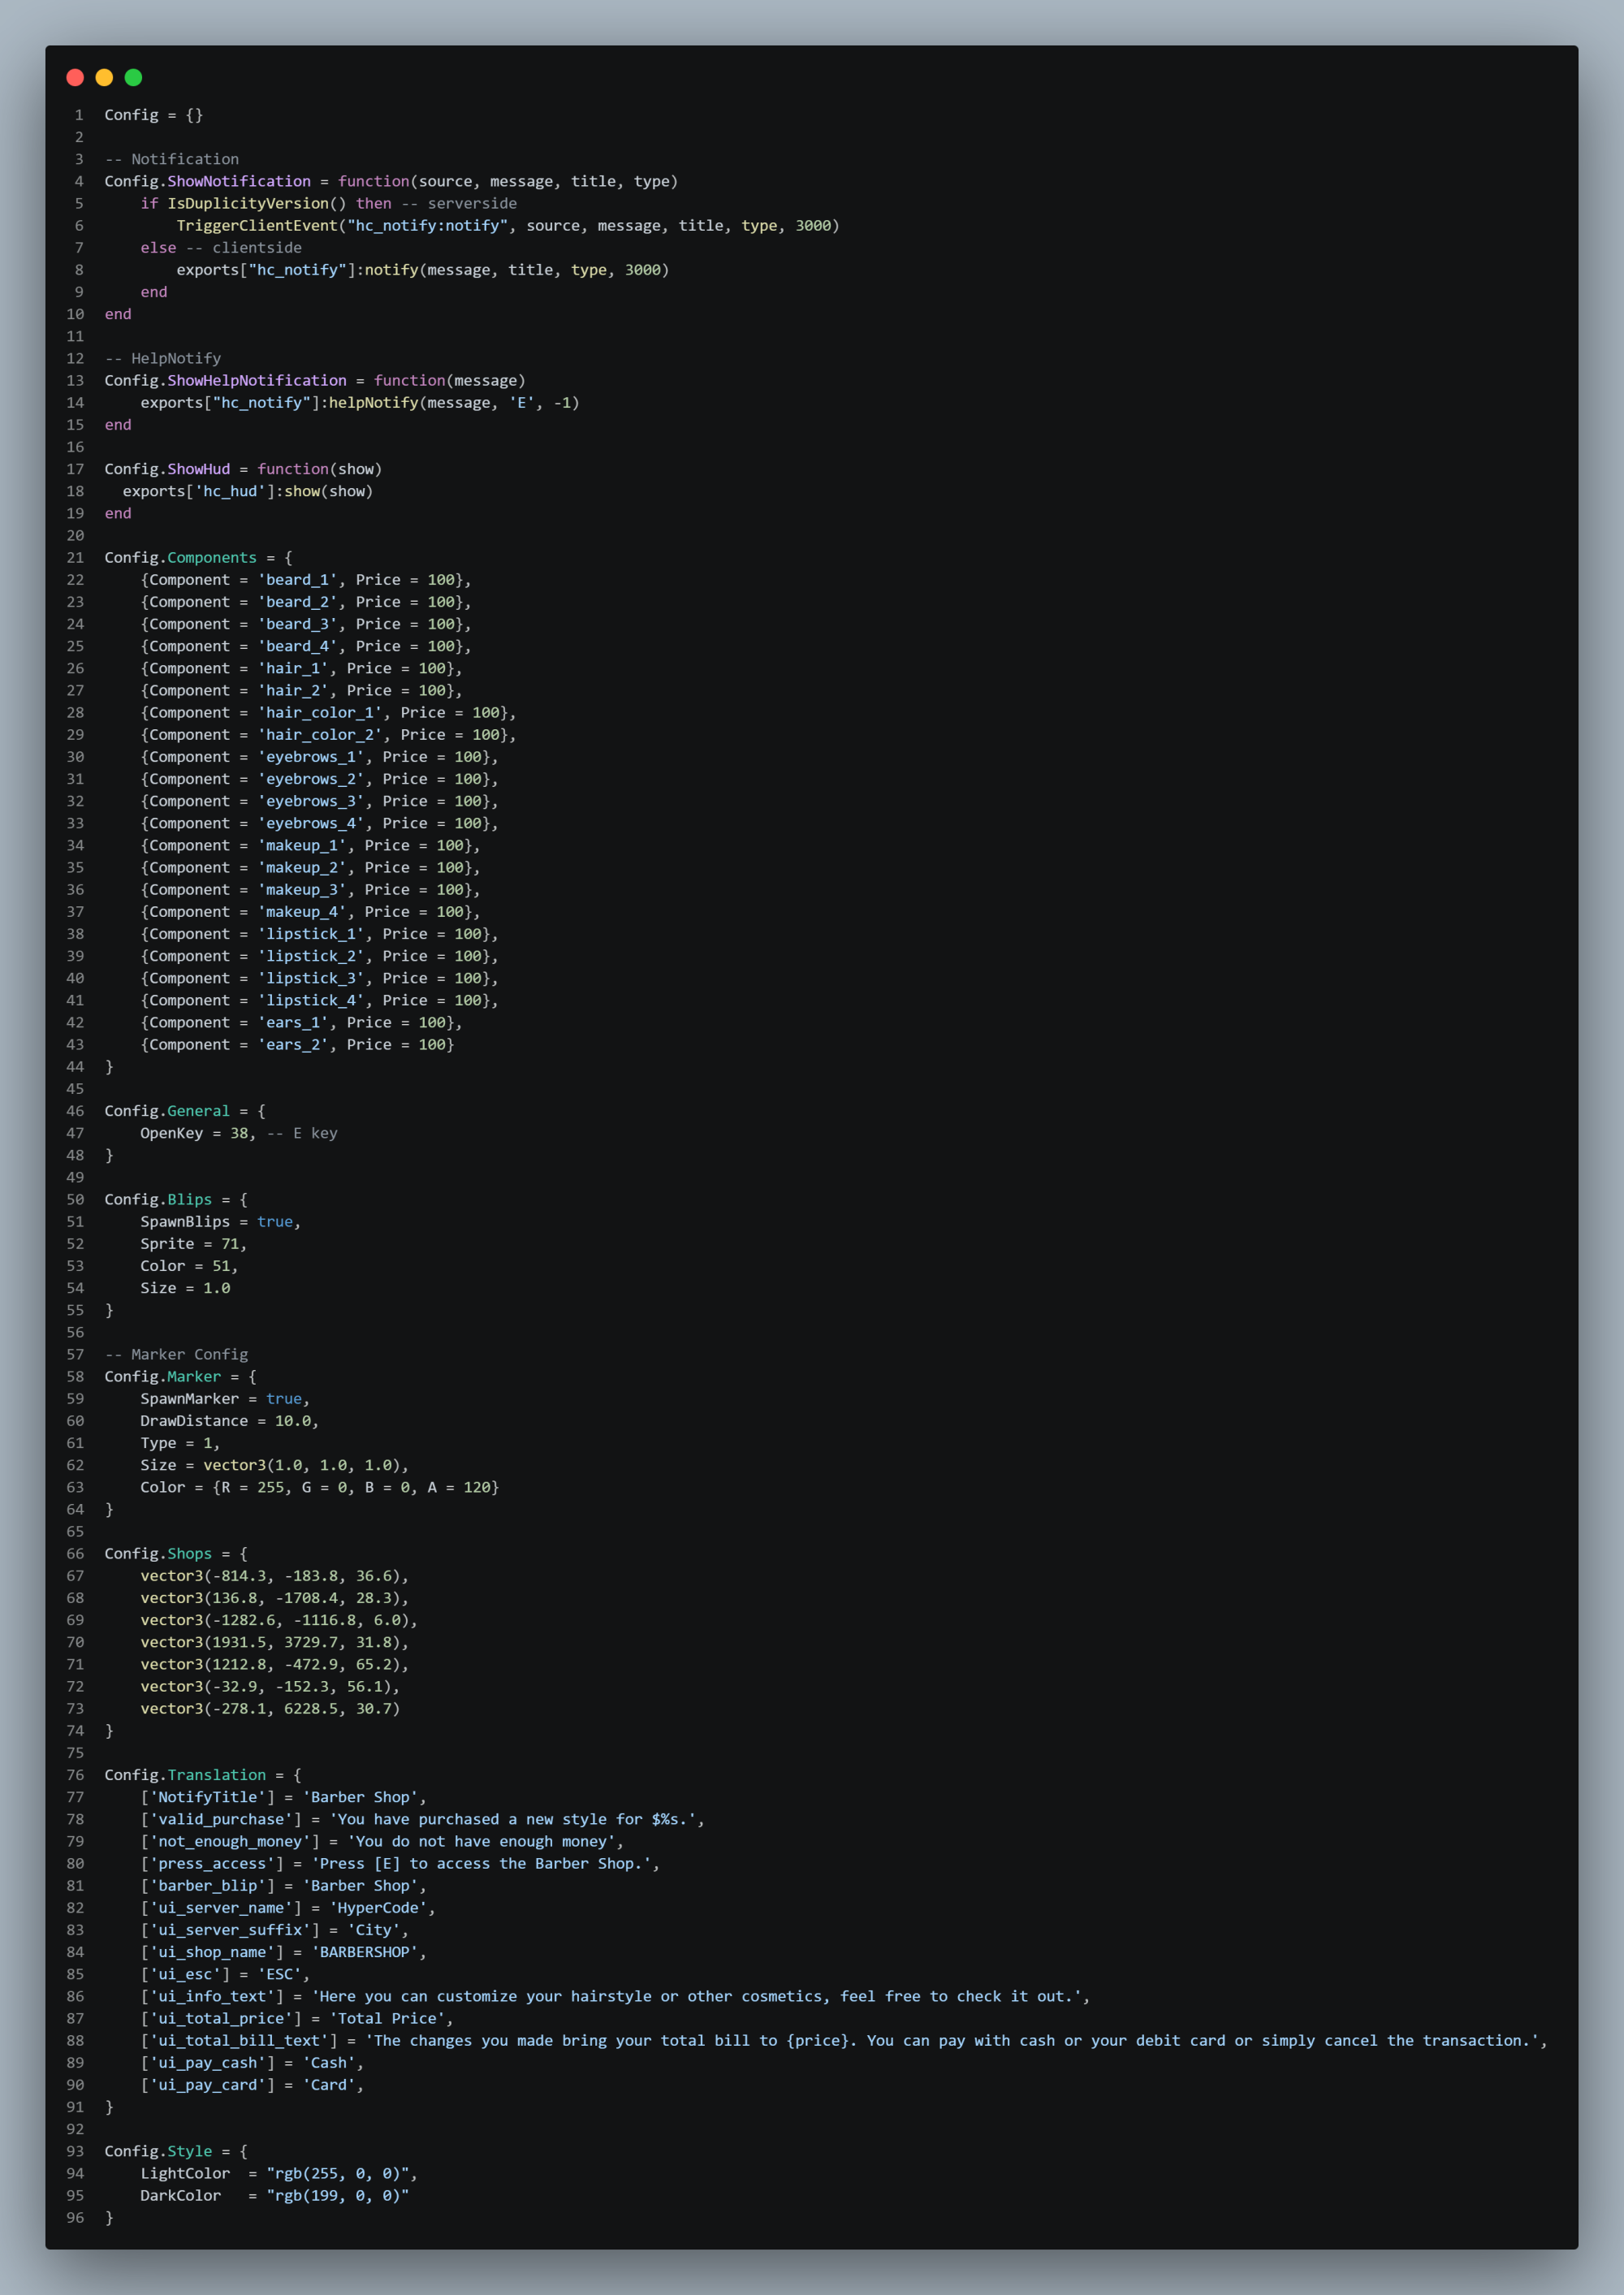Click 'SpawnBlips = true' line
Screen dimensions: 1624x2295
pos(220,1221)
